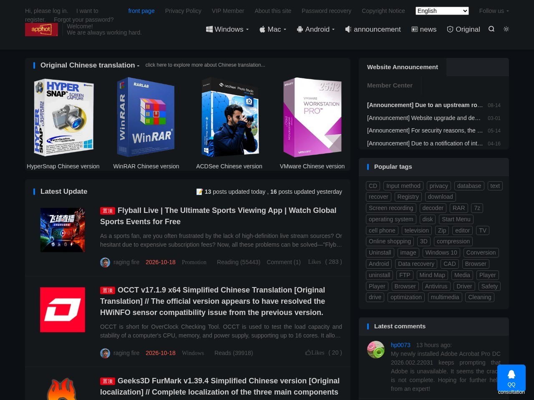
Task: Click raging fire's avatar on OCCT post
Action: pyautogui.click(x=105, y=353)
